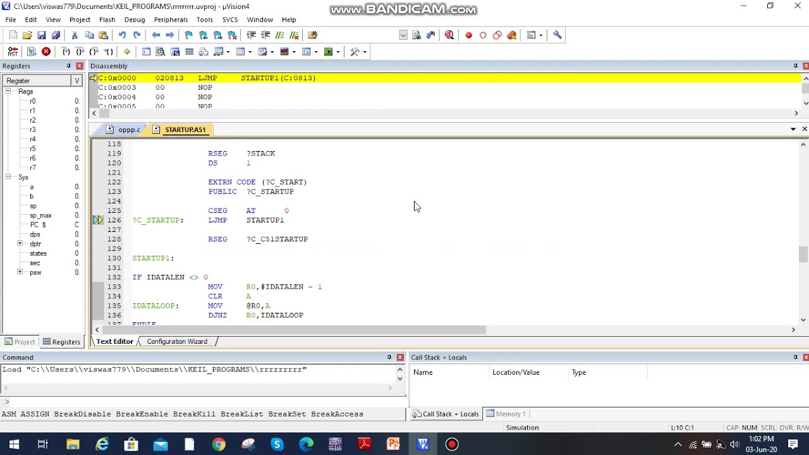Image resolution: width=809 pixels, height=455 pixels.
Task: Close the Registers panel
Action: [79, 66]
